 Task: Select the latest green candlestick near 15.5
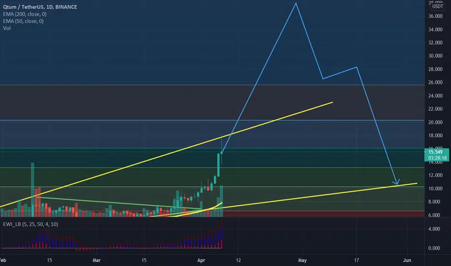[221, 153]
